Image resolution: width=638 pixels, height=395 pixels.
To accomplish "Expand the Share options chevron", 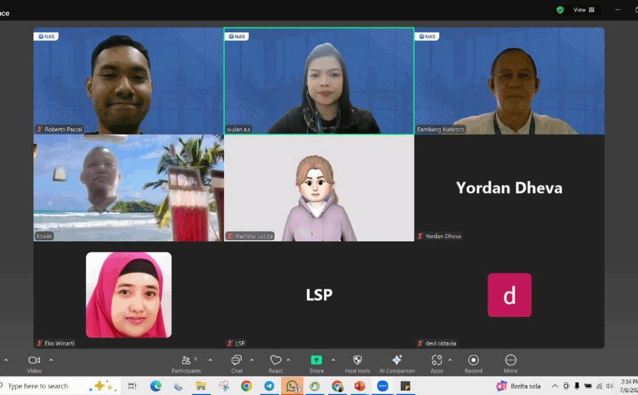I will click(333, 360).
